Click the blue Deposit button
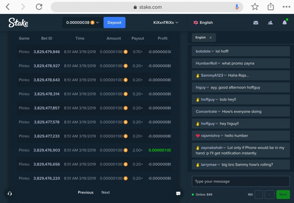 coord(114,22)
